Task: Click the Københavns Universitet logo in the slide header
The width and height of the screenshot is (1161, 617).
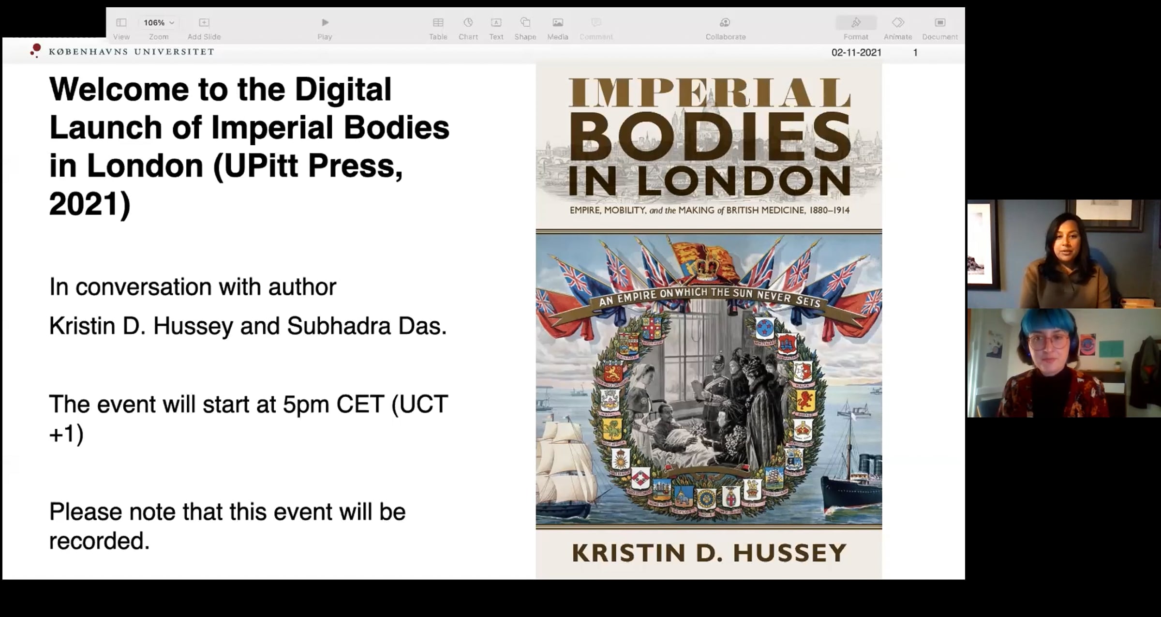Action: (x=122, y=51)
